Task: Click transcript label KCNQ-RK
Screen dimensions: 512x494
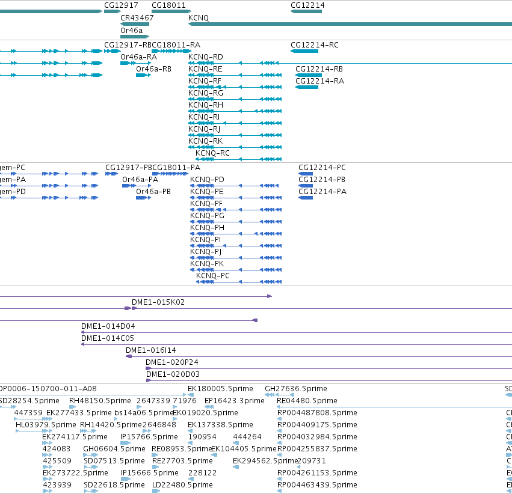Action: (x=205, y=141)
